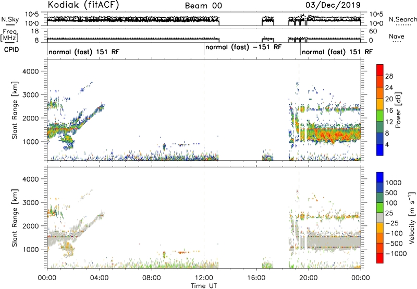
Task: Click the 'N.Sky' axis label
Action: [x=10, y=19]
